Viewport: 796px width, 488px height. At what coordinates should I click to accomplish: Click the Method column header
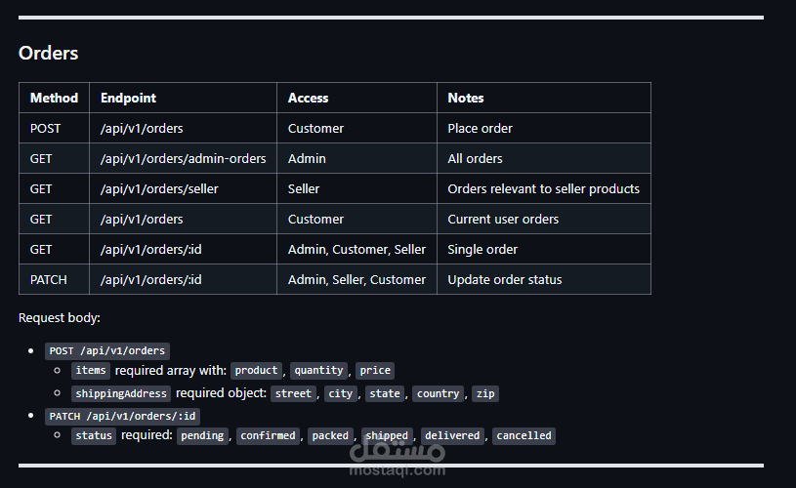54,98
